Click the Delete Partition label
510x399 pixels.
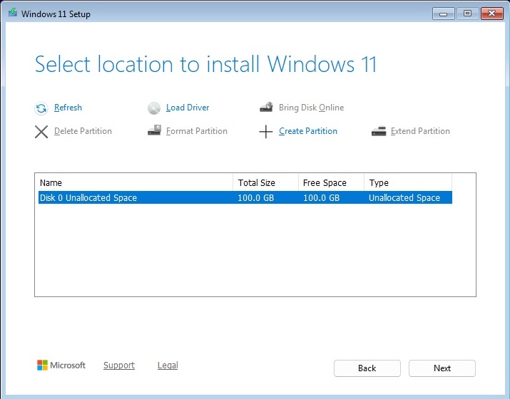click(x=83, y=131)
